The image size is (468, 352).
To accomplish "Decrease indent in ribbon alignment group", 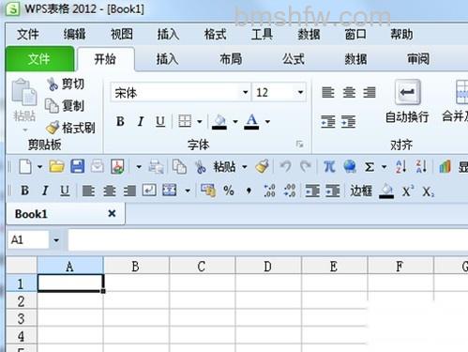I will pyautogui.click(x=328, y=122).
